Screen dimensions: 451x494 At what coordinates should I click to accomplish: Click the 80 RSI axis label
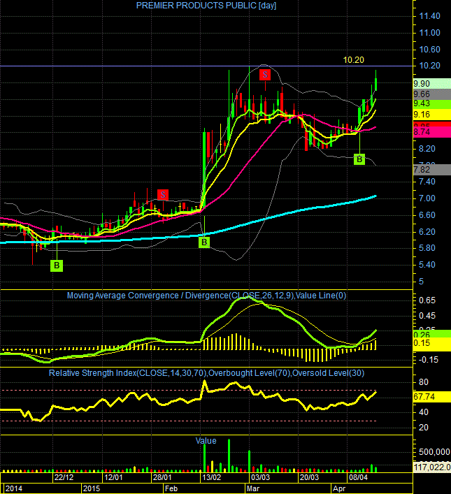coord(424,382)
